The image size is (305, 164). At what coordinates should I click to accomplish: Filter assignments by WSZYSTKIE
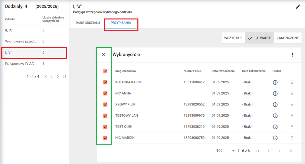(233, 38)
